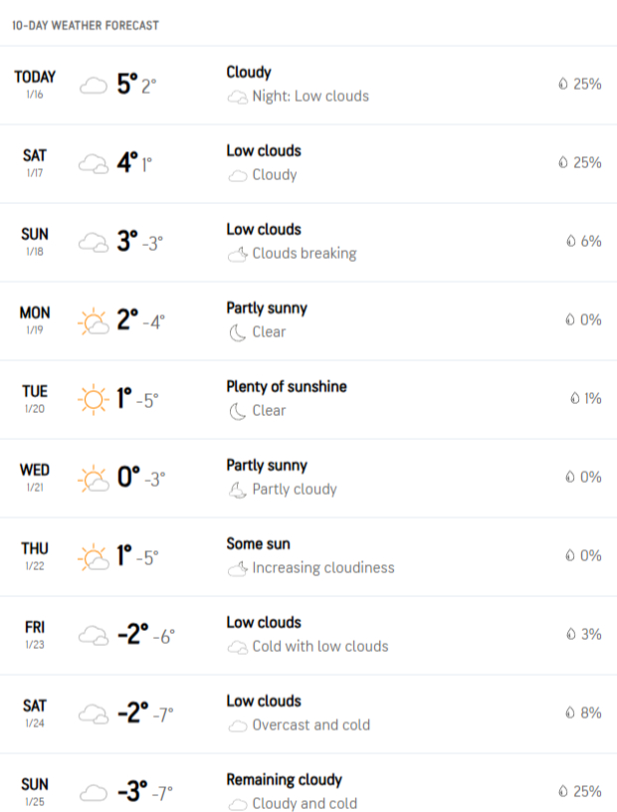Viewport: 617px width, 812px height.
Task: Click the night icon beside Clouds breaking
Action: coord(237,254)
